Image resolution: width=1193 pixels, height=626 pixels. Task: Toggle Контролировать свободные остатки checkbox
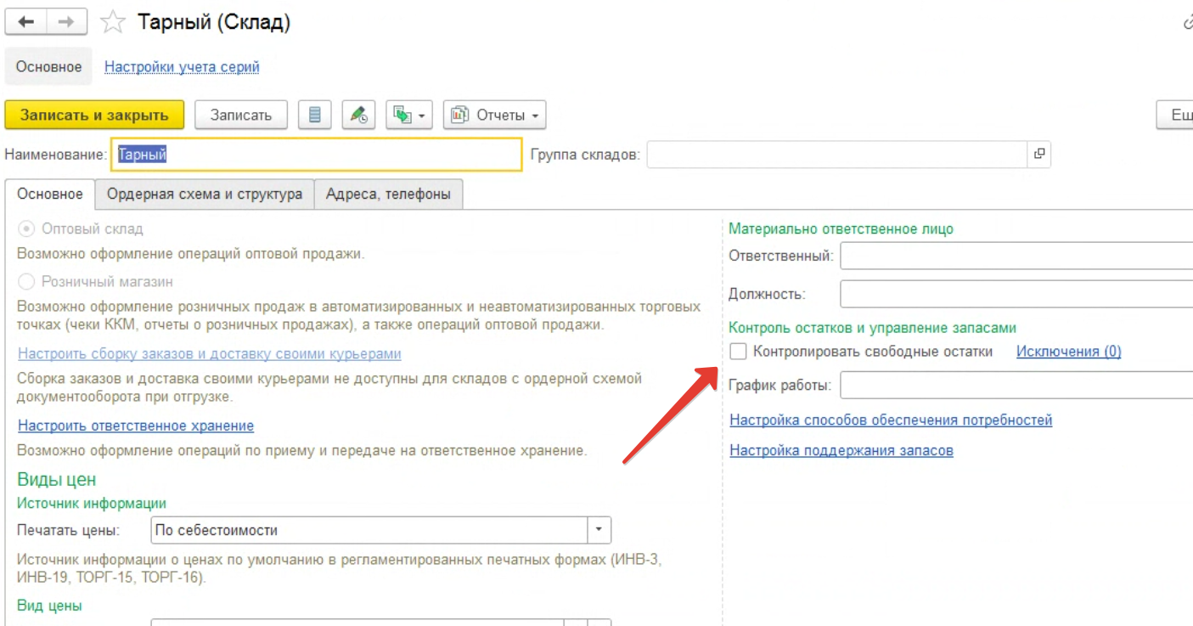pyautogui.click(x=738, y=352)
